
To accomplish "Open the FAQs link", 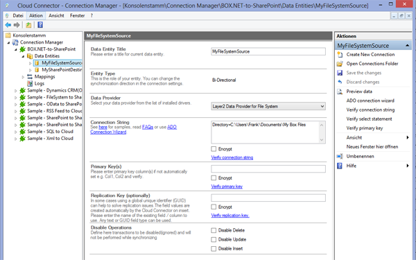I will tap(148, 127).
